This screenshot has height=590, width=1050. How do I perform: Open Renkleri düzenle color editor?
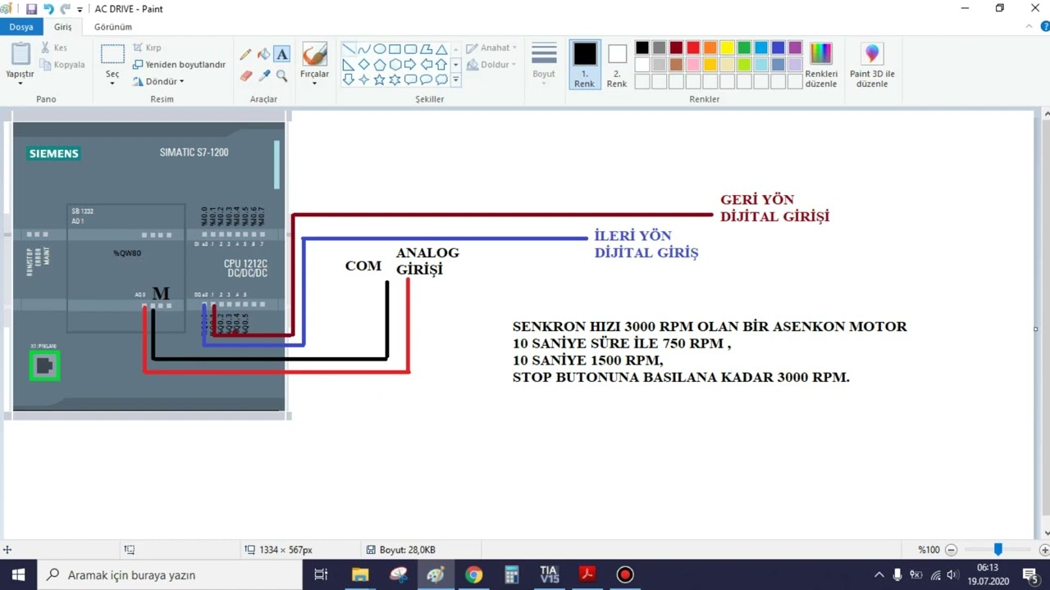pyautogui.click(x=821, y=66)
